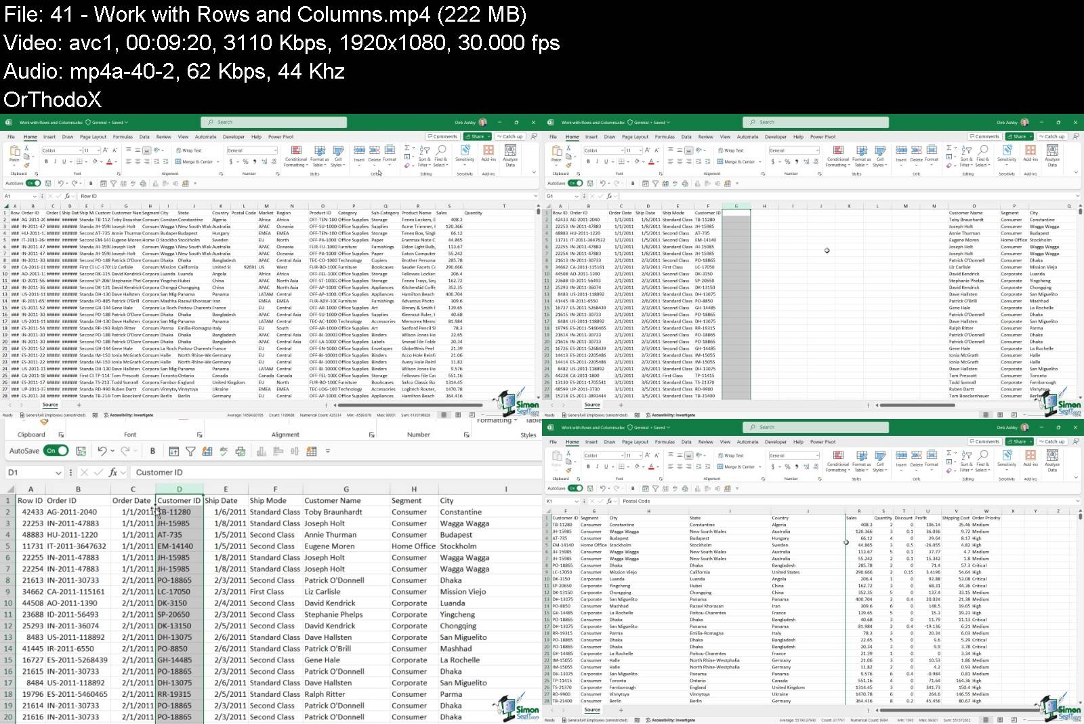This screenshot has width=1084, height=724.
Task: Click the Search box in the A1 window title bar
Action: [x=274, y=122]
